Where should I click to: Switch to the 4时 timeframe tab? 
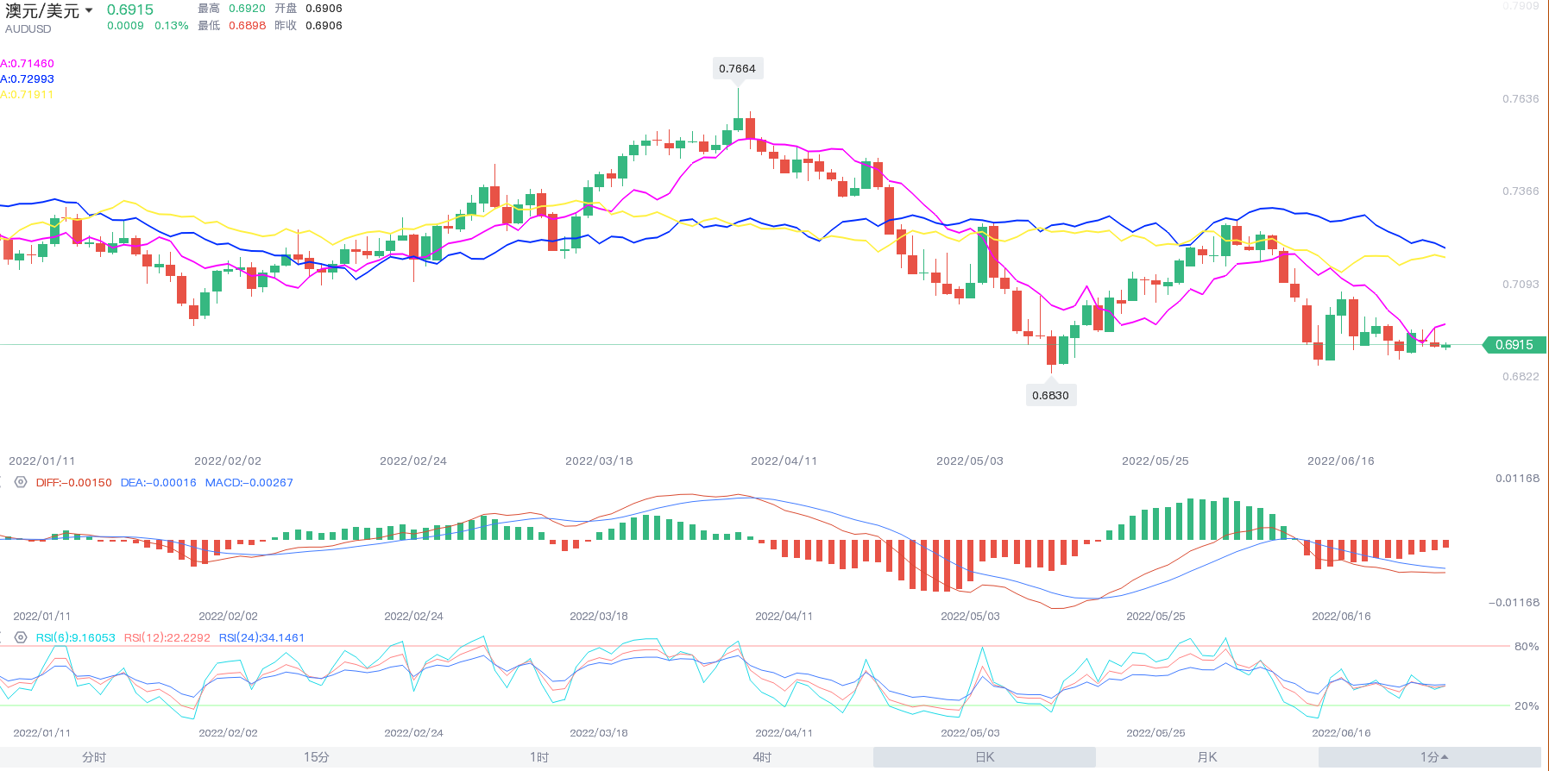(762, 757)
